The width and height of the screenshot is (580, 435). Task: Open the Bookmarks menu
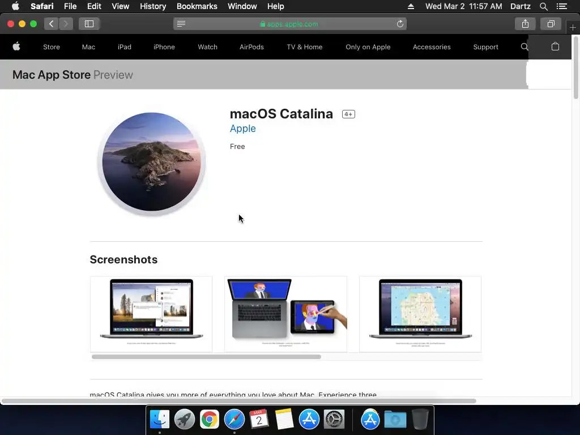pos(197,6)
